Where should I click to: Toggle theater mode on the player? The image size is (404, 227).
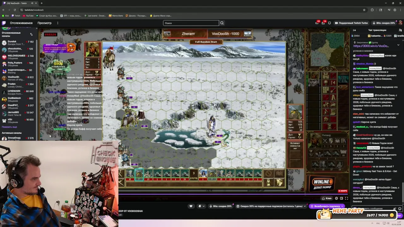coord(342,198)
